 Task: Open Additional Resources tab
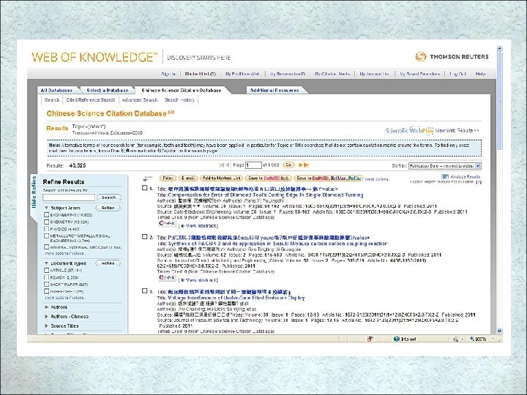click(x=274, y=91)
